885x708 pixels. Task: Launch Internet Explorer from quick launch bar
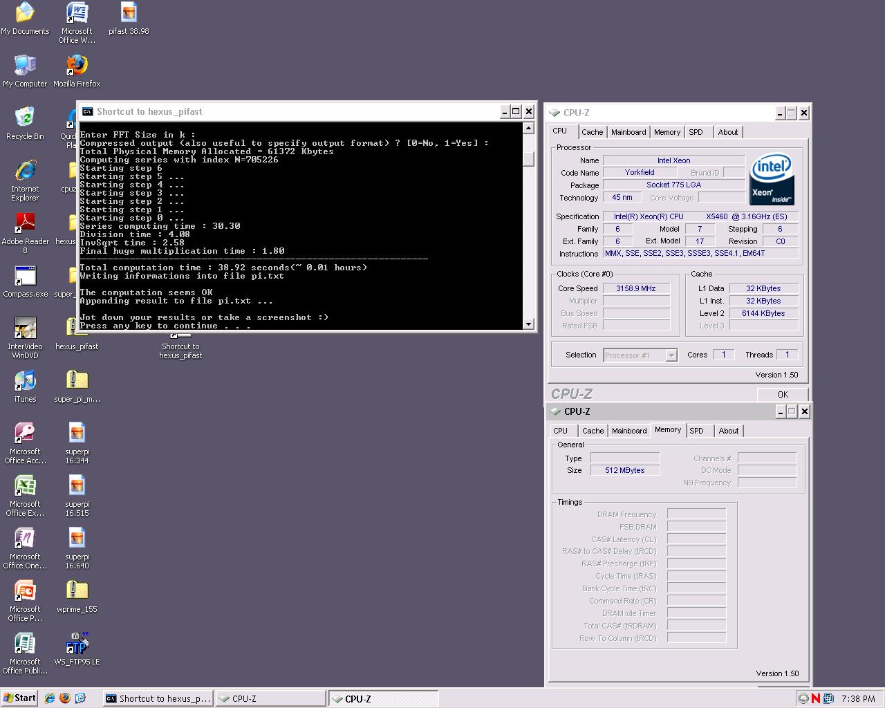coord(50,698)
